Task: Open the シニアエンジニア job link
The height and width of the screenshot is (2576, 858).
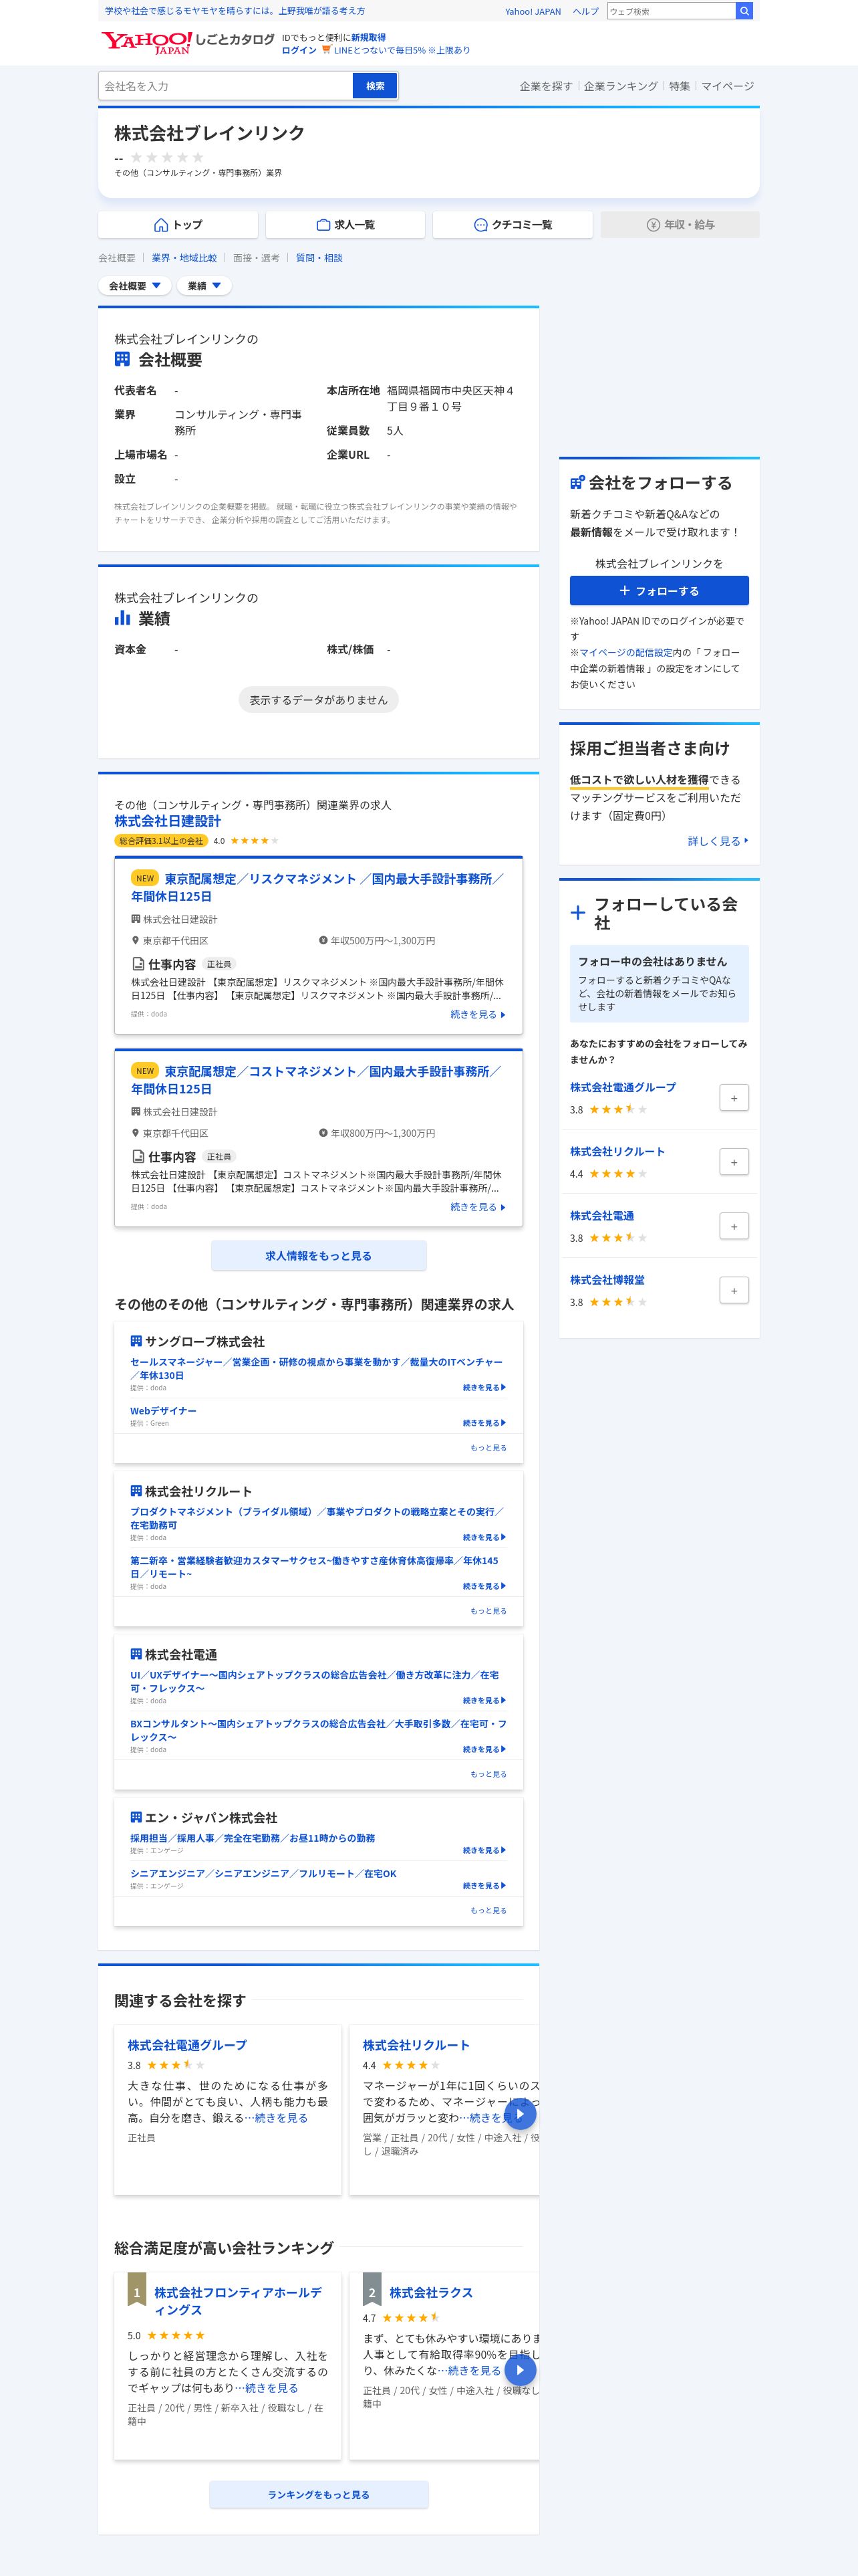Action: point(263,1874)
